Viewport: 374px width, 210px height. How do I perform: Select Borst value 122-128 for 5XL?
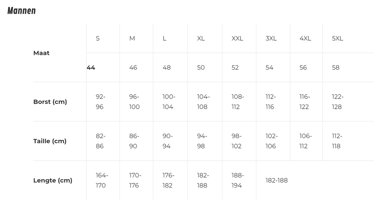(x=337, y=102)
